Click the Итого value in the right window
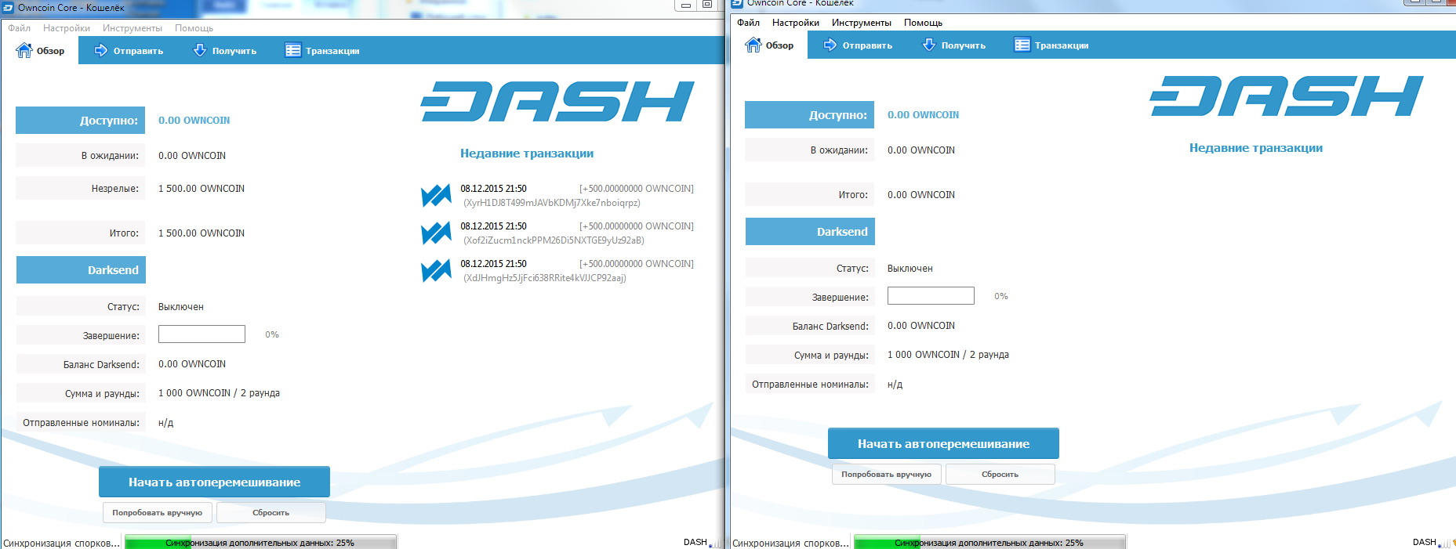Screen dimensions: 1456x549 [921, 195]
